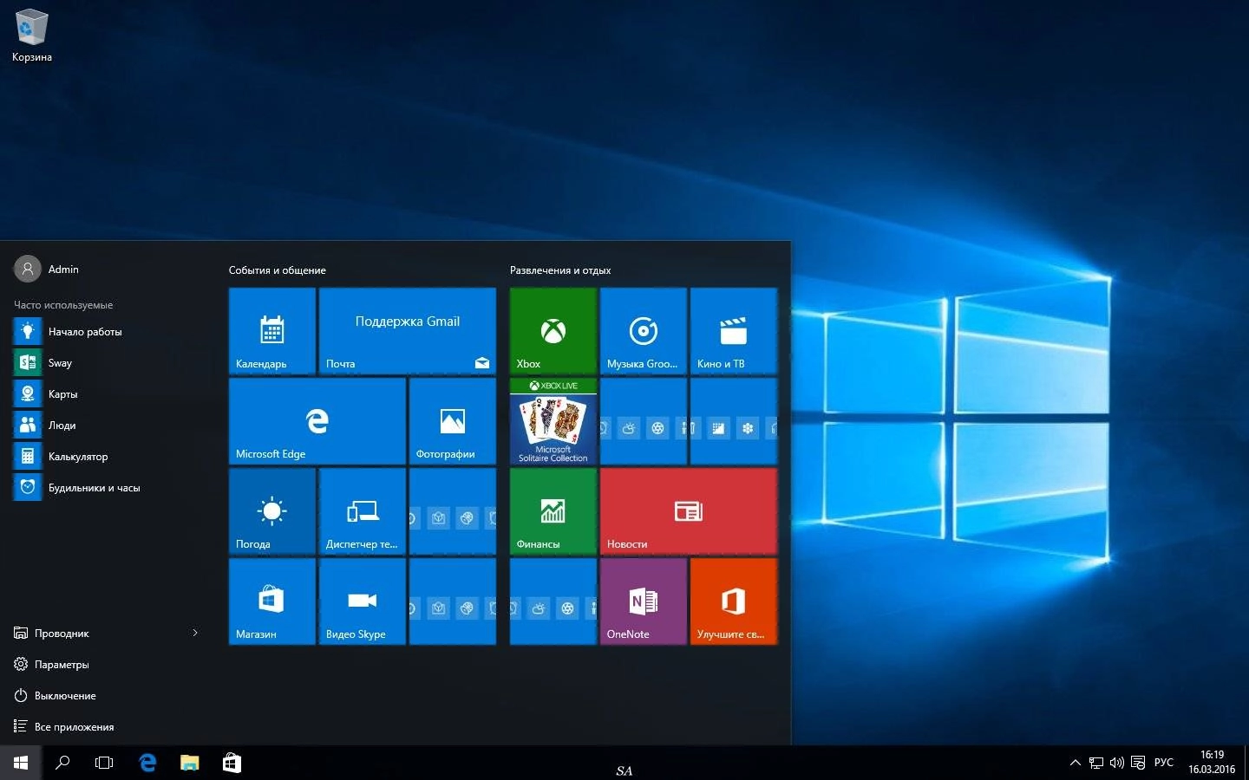Open the Улучшите Office tile
1249x780 pixels.
pyautogui.click(x=734, y=601)
